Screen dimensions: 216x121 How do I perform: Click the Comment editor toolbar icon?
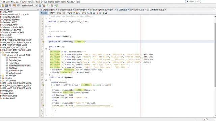coord(103,13)
